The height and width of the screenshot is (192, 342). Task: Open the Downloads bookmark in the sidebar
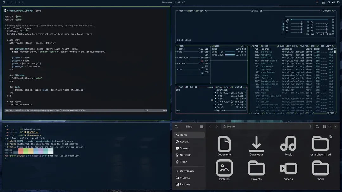(x=189, y=171)
